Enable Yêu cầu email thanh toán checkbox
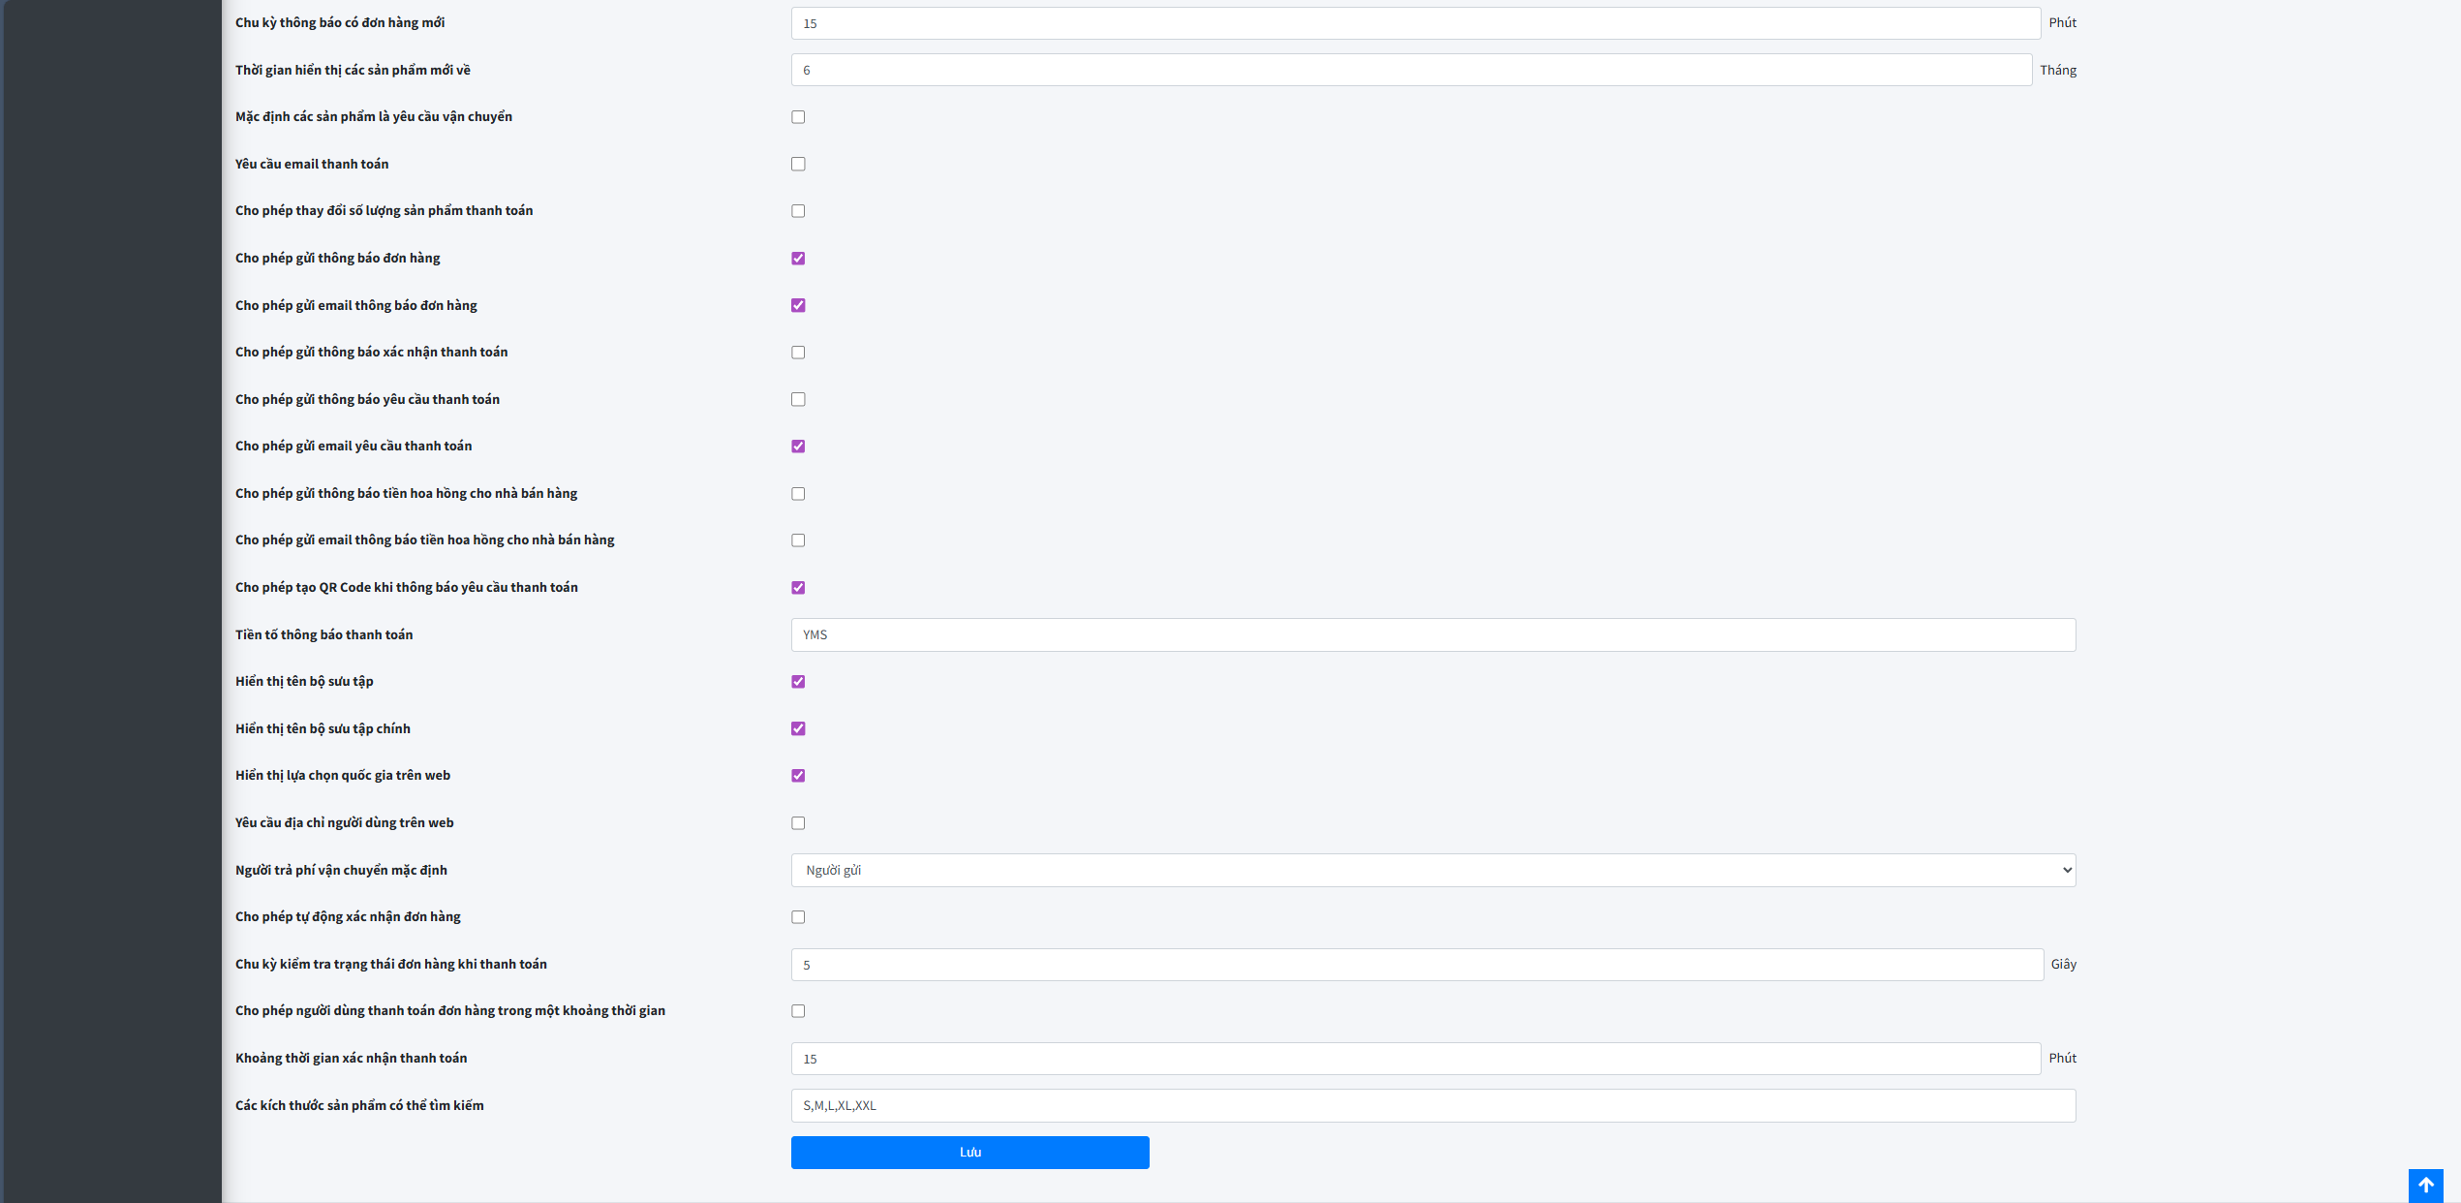The height and width of the screenshot is (1203, 2461). click(x=798, y=164)
